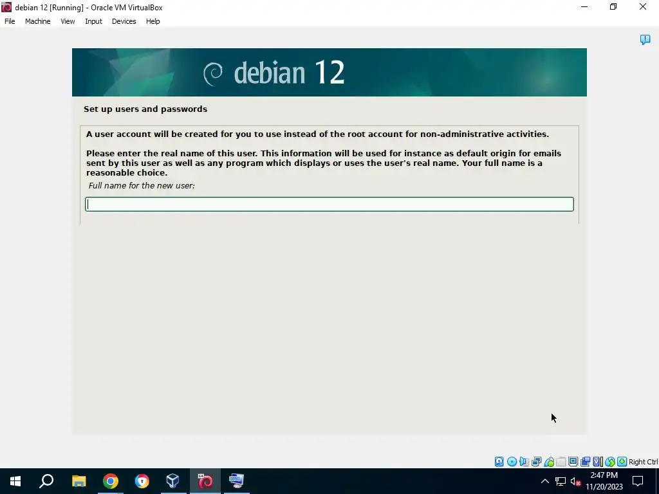Open the View menu
Image resolution: width=659 pixels, height=494 pixels.
[68, 21]
